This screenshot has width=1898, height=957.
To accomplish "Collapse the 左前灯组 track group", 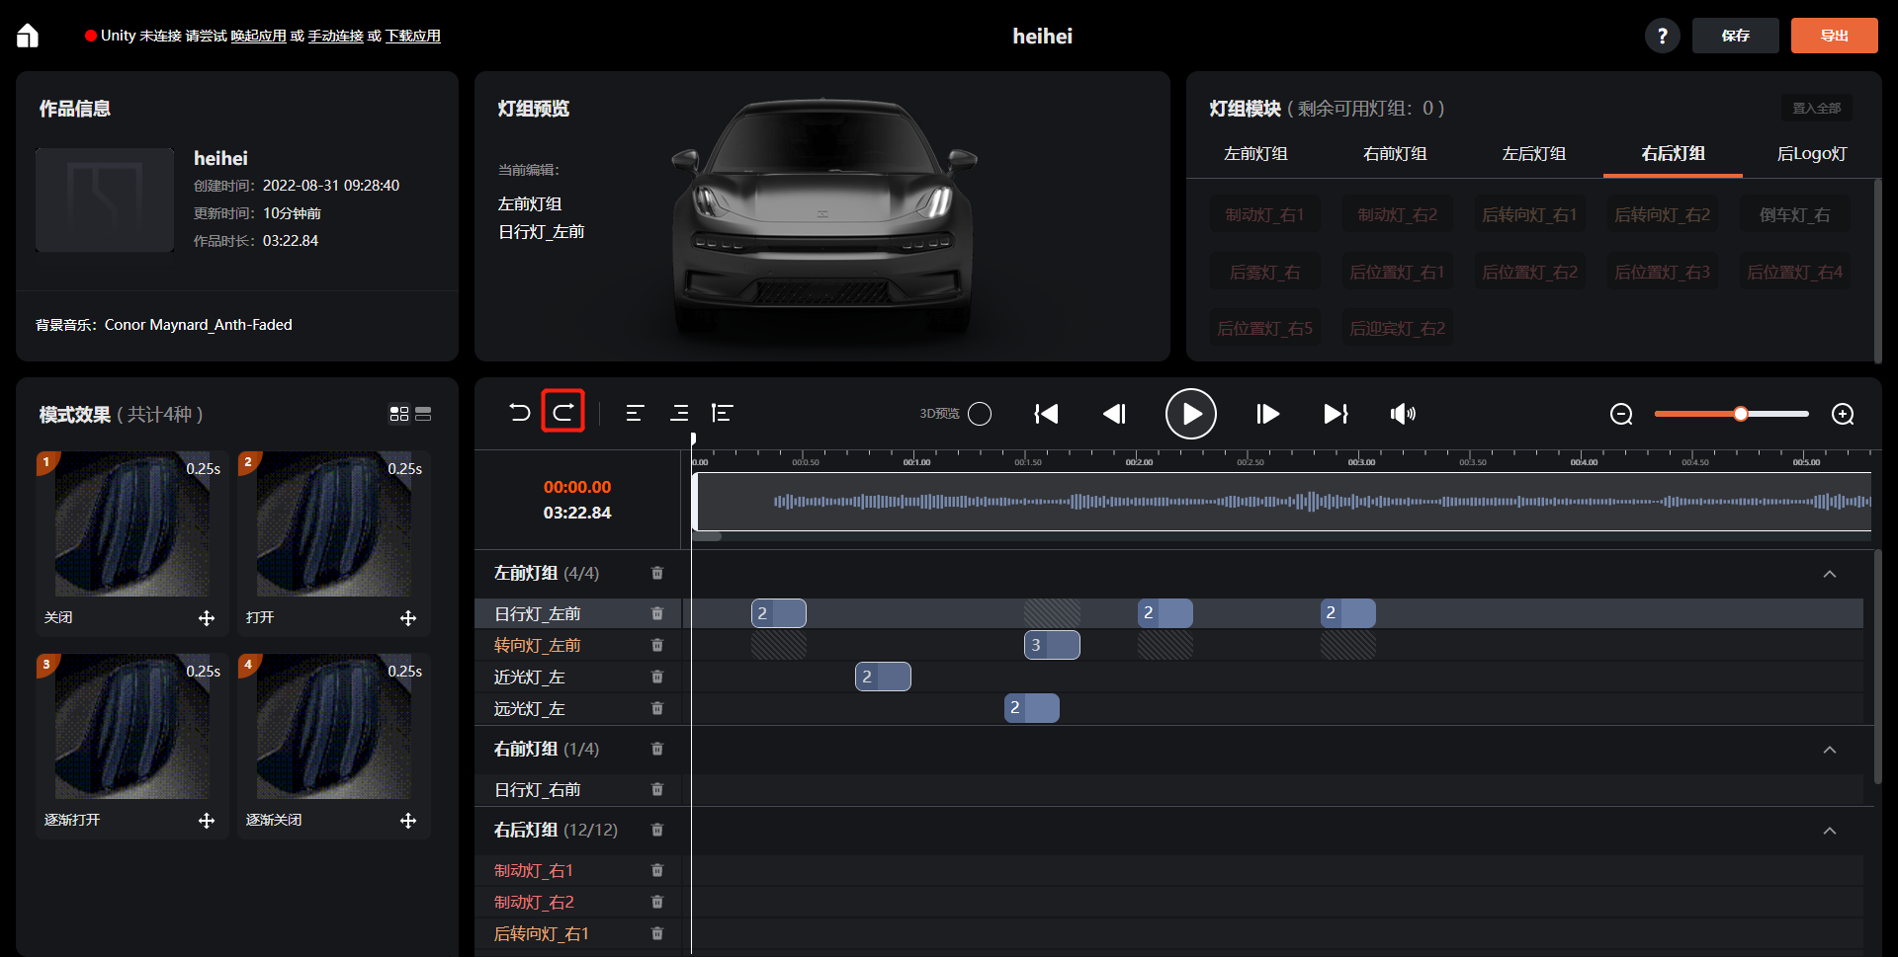I will coord(1830,574).
